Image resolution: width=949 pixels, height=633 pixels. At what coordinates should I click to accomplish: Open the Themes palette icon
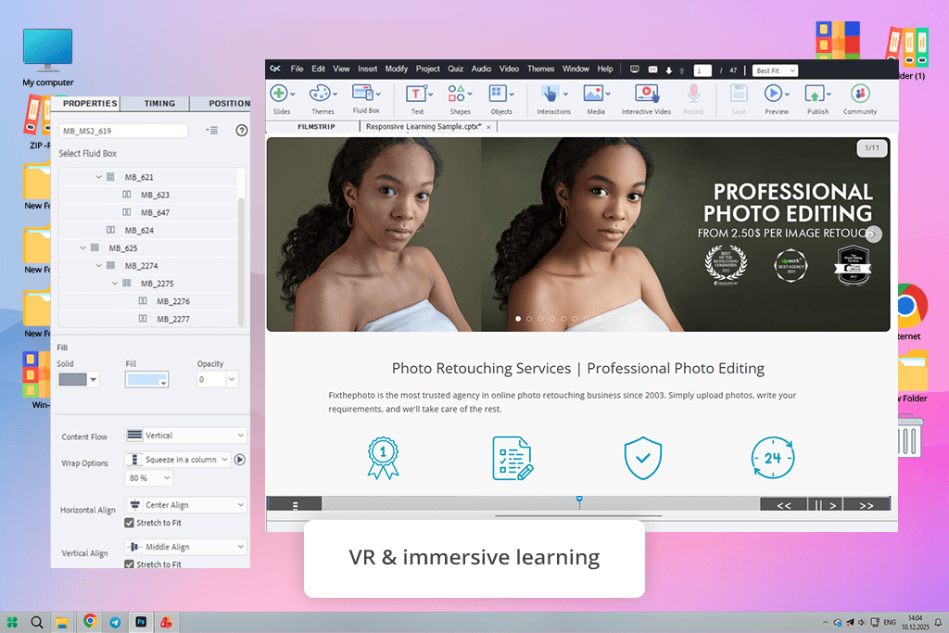tap(320, 94)
